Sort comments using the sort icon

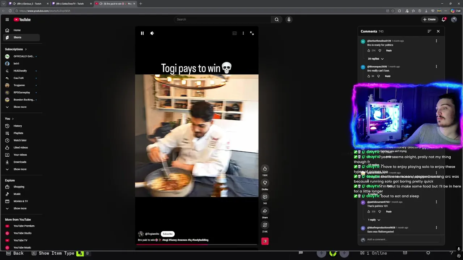tap(429, 31)
